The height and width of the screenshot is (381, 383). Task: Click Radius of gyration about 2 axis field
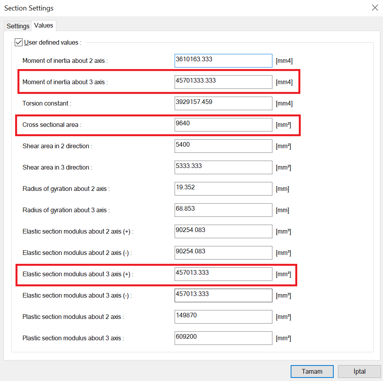223,189
